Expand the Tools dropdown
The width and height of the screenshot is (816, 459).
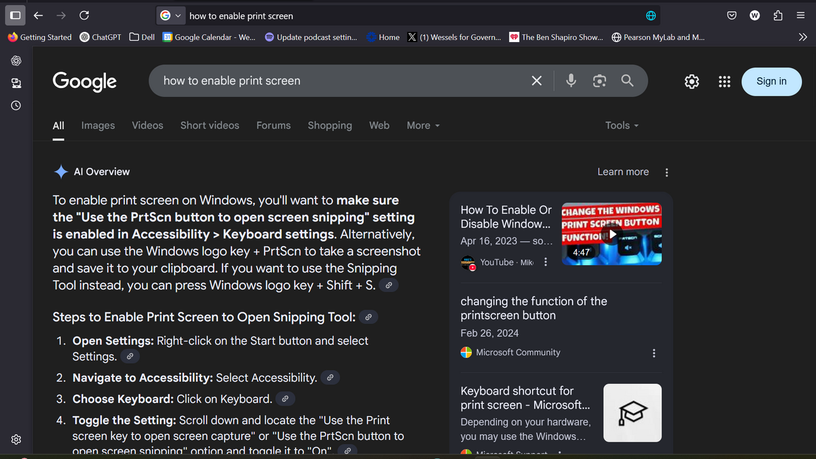click(622, 126)
